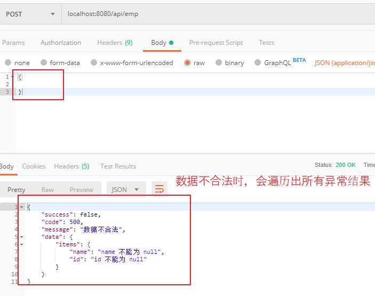Viewport: 375px width, 296px height.
Task: Click the "success": false line
Action: tap(71, 214)
